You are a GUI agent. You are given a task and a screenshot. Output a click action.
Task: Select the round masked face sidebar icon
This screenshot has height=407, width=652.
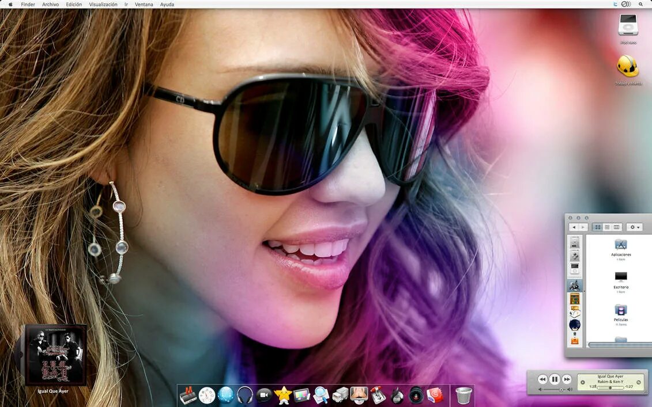pos(575,325)
